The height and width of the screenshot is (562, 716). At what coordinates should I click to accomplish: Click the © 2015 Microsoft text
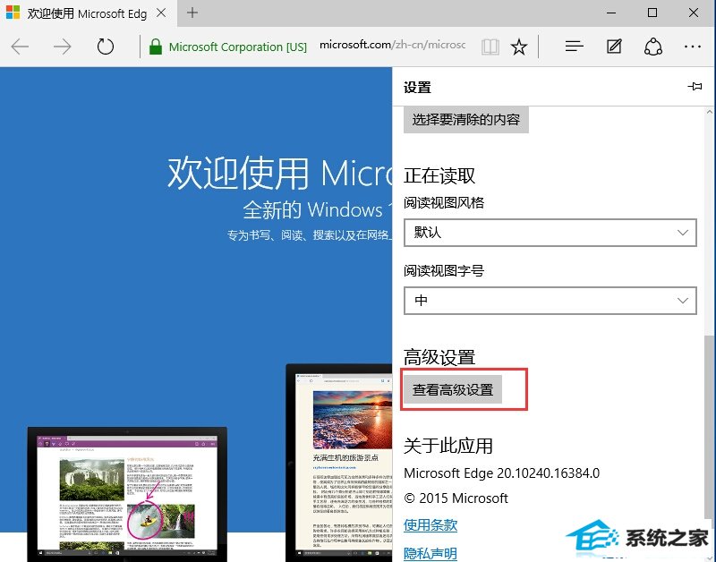pos(456,498)
